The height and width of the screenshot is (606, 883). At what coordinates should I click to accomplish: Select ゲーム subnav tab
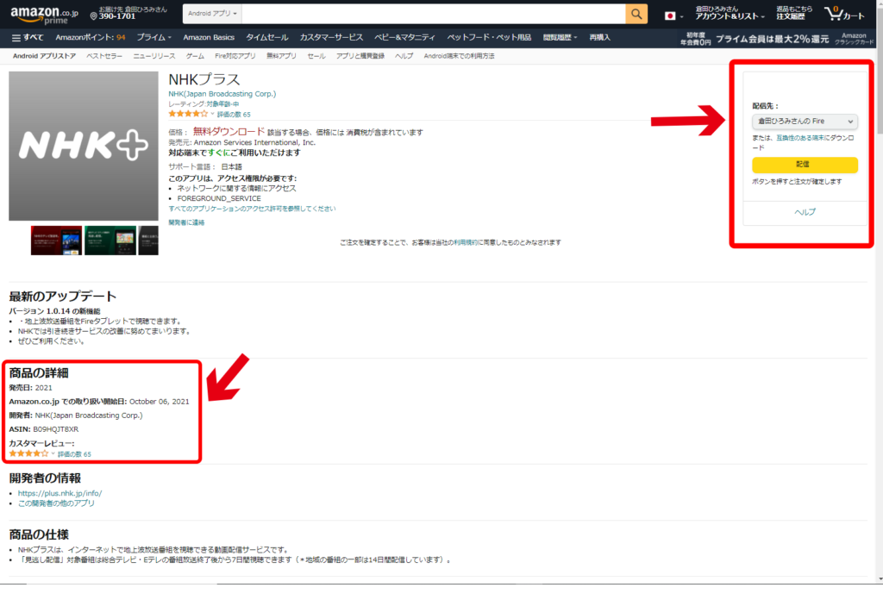click(x=196, y=56)
